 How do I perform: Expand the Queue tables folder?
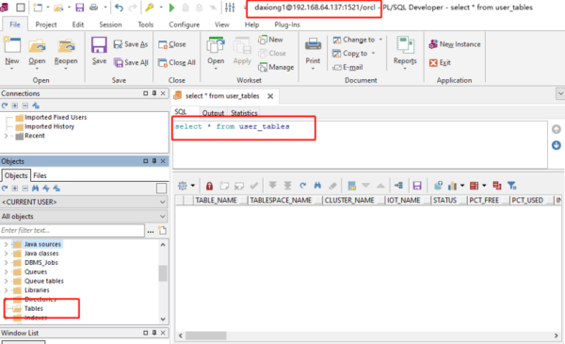coord(6,281)
